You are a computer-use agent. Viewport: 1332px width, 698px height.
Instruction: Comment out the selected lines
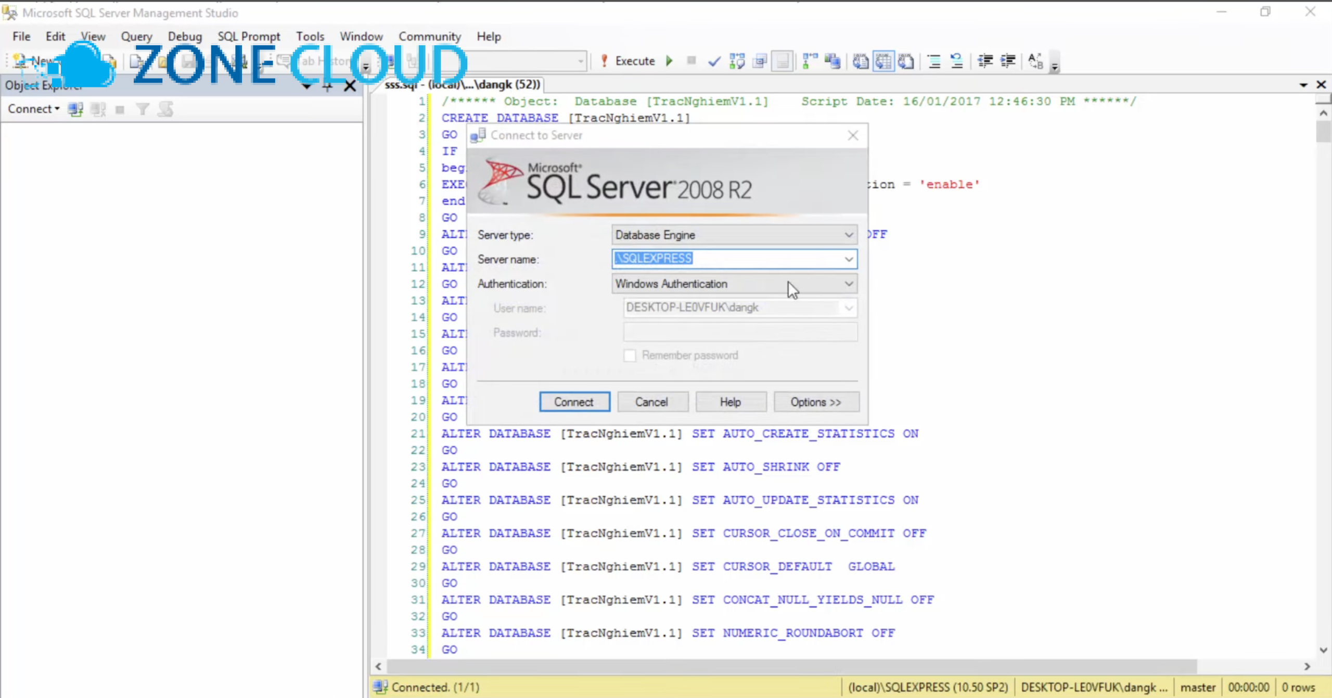click(x=934, y=61)
